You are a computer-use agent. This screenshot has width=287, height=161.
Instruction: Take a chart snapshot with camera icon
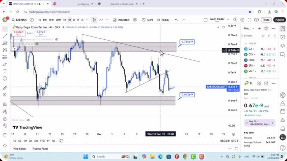(257, 20)
